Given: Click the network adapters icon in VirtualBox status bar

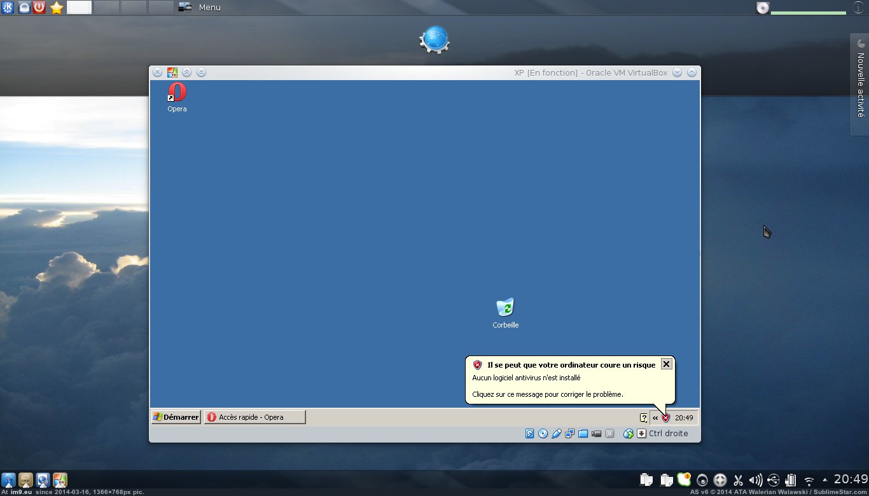Looking at the screenshot, I should pyautogui.click(x=569, y=434).
